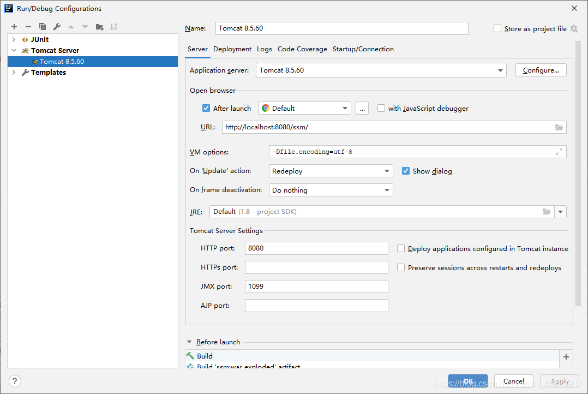Add a Before launch task
The image size is (588, 394).
point(566,357)
